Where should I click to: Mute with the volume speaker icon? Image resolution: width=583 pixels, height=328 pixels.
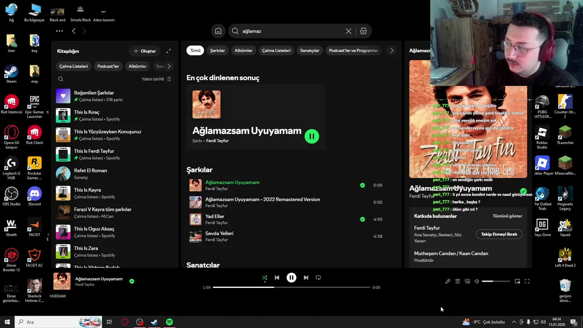(477, 282)
